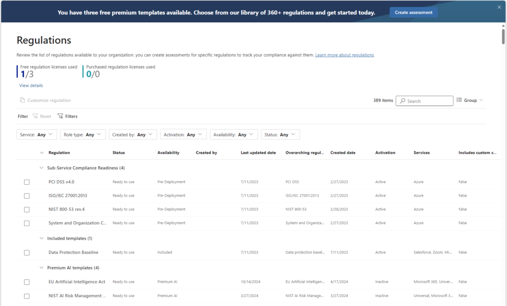Collapse all groups using header chevron
507x306 pixels.
pyautogui.click(x=41, y=153)
